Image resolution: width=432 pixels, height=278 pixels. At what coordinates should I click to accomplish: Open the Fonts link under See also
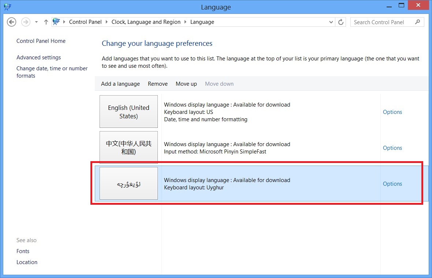pyautogui.click(x=23, y=251)
